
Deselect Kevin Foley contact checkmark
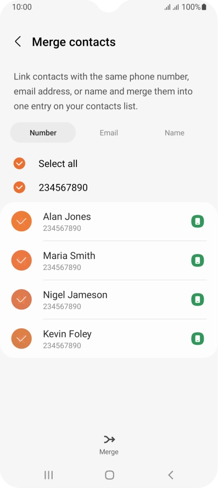pyautogui.click(x=21, y=338)
